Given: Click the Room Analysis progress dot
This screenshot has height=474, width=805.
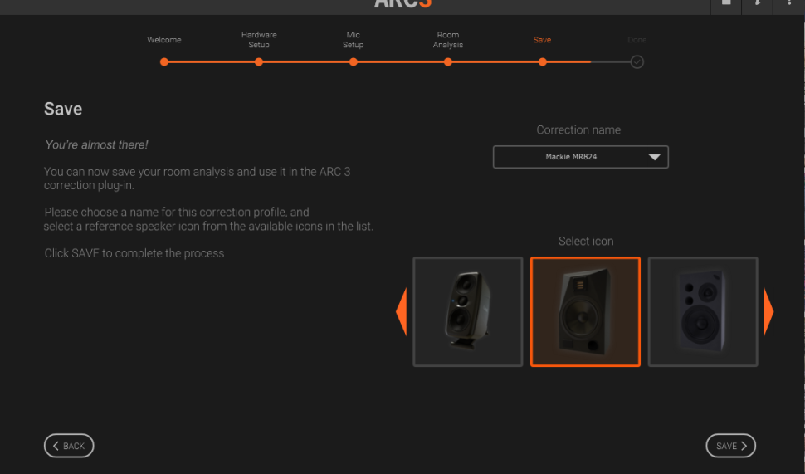Looking at the screenshot, I should [x=448, y=61].
